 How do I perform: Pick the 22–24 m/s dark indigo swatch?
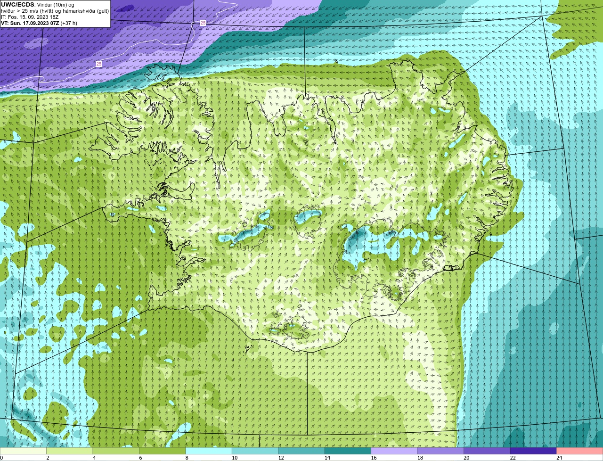click(533, 451)
